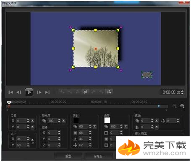Click the mirror fade gradient icon
The width and height of the screenshot is (191, 162).
137,127
